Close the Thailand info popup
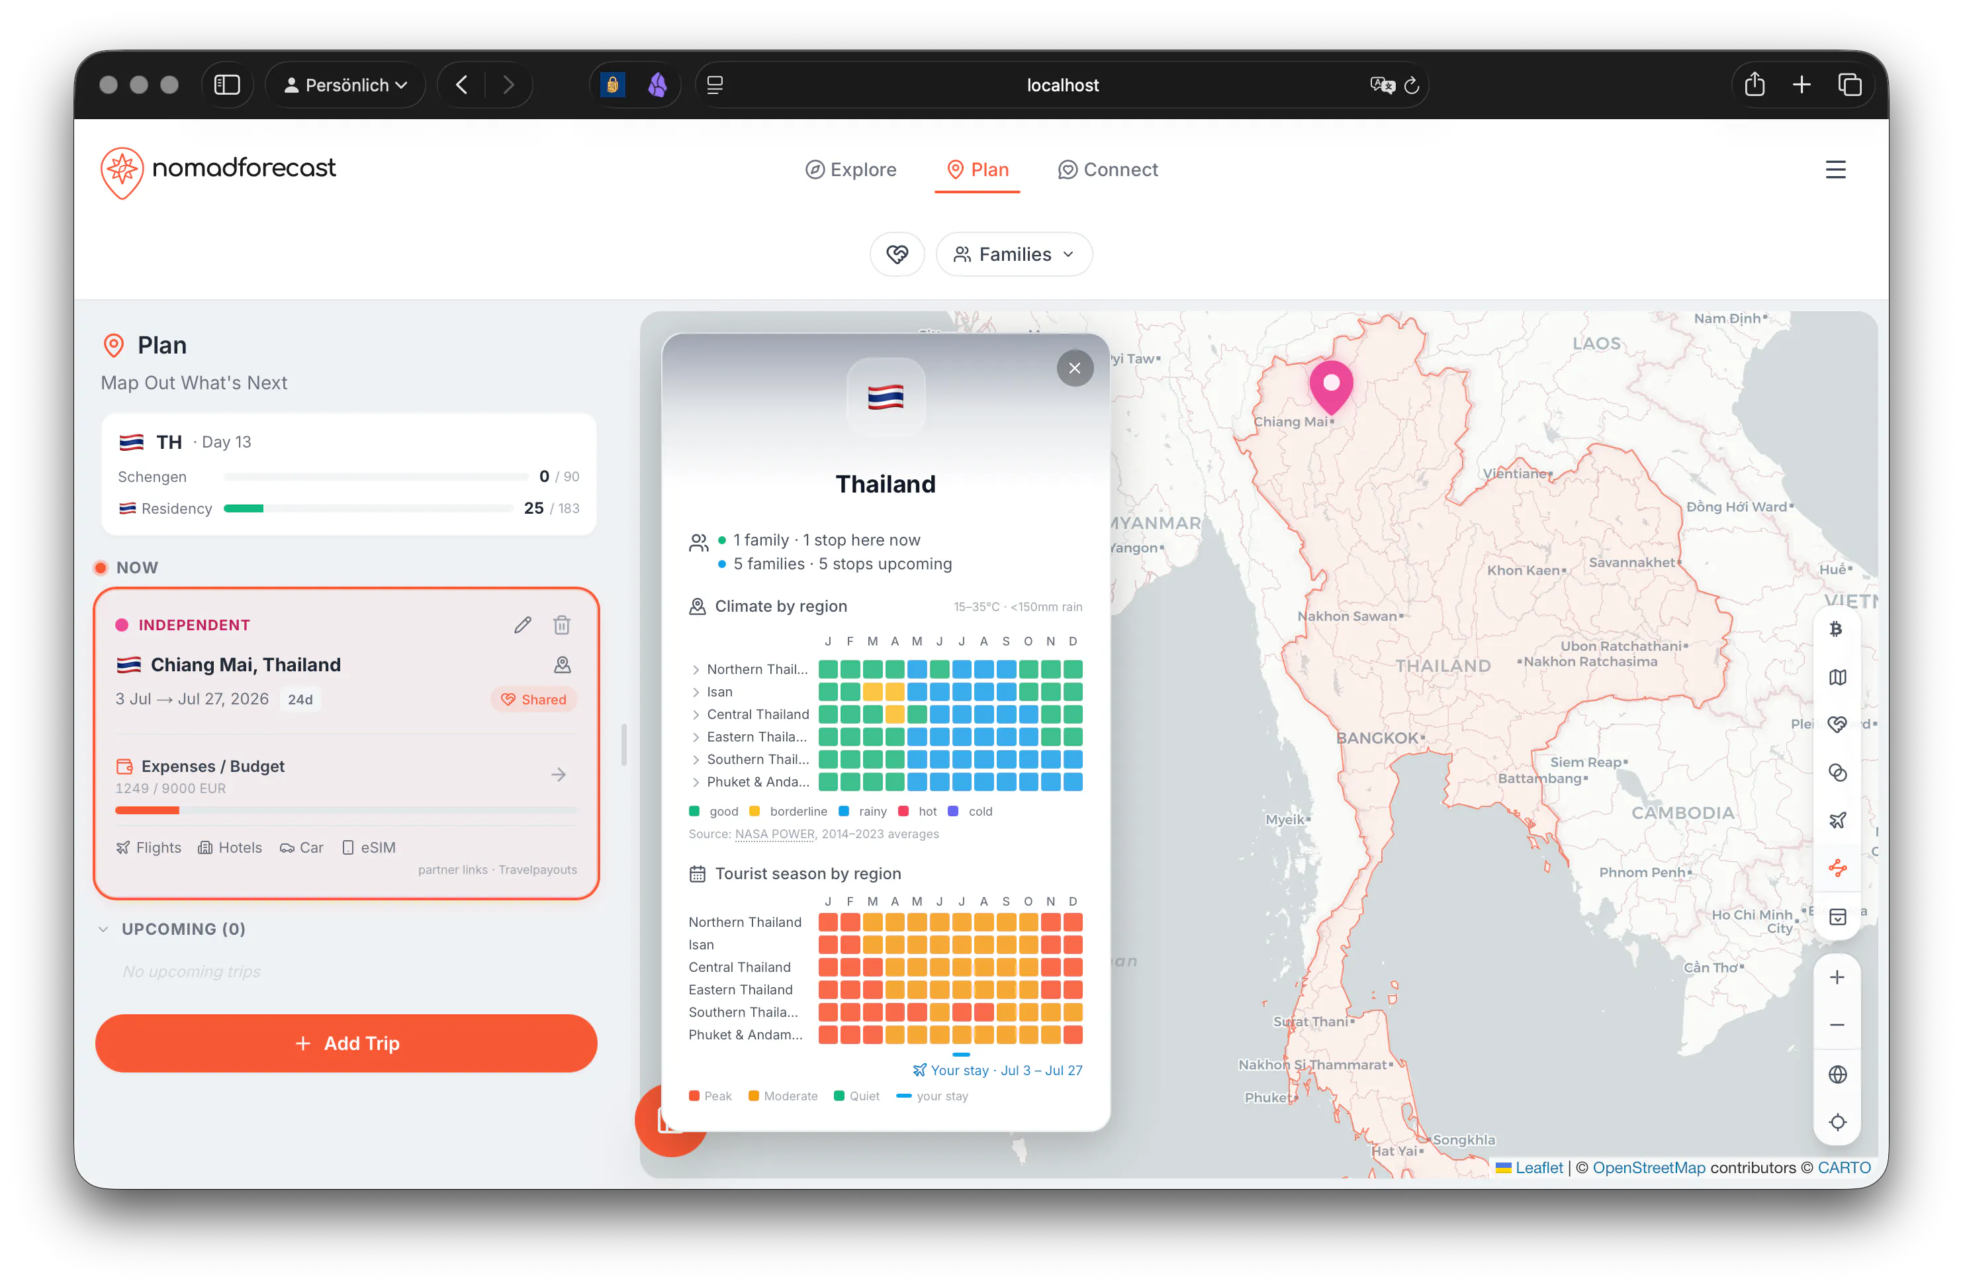The height and width of the screenshot is (1287, 1963). [x=1075, y=368]
